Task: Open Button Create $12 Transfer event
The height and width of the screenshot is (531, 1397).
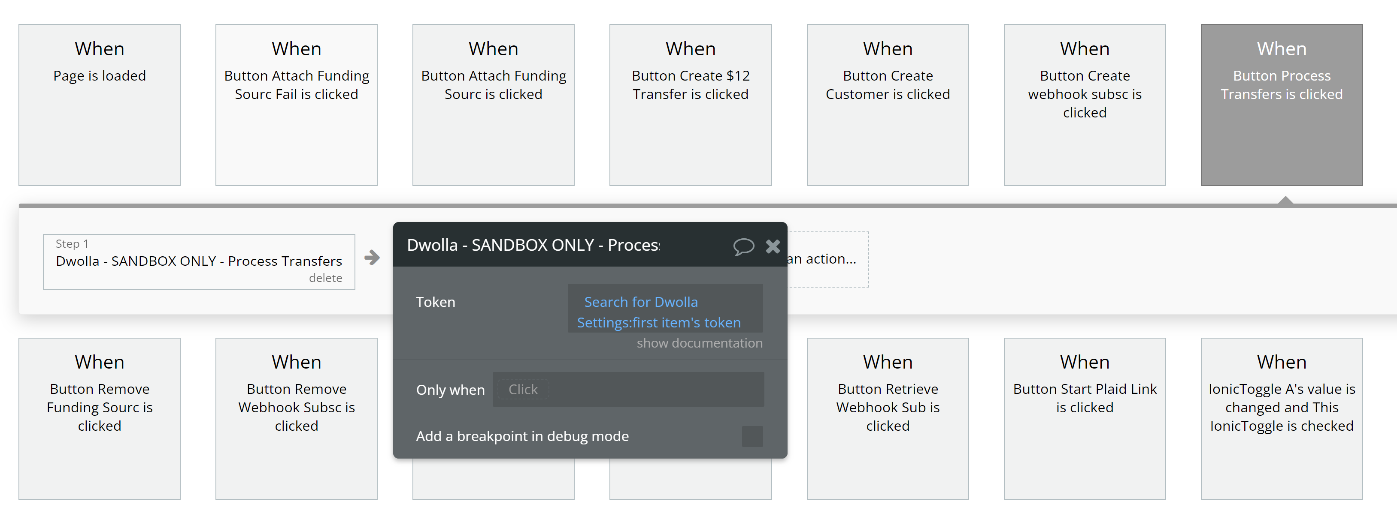Action: pos(690,105)
